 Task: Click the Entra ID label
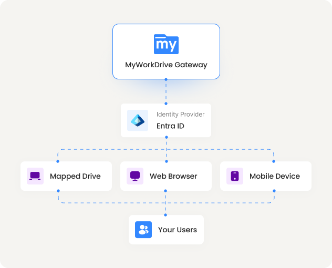(x=170, y=126)
